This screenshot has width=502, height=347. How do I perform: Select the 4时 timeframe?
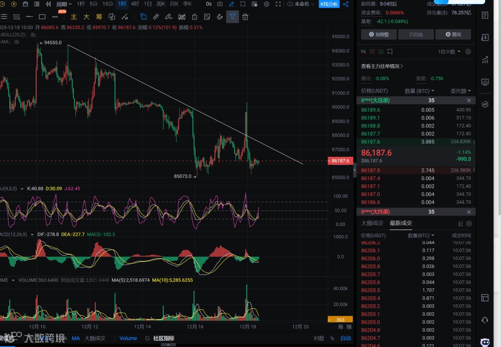135,4
